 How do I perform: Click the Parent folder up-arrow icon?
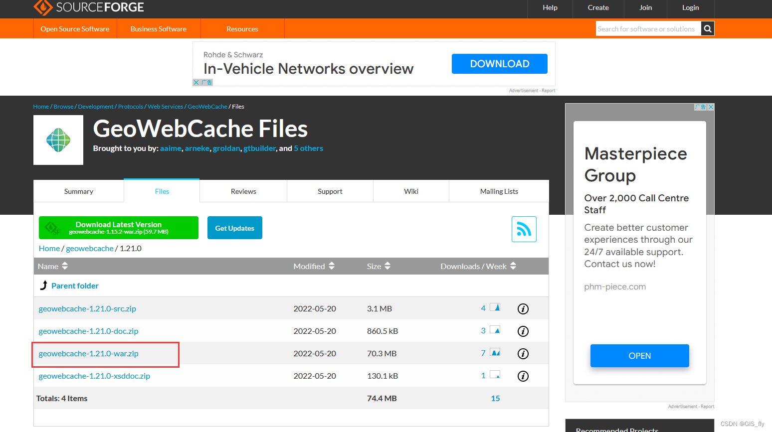point(43,285)
